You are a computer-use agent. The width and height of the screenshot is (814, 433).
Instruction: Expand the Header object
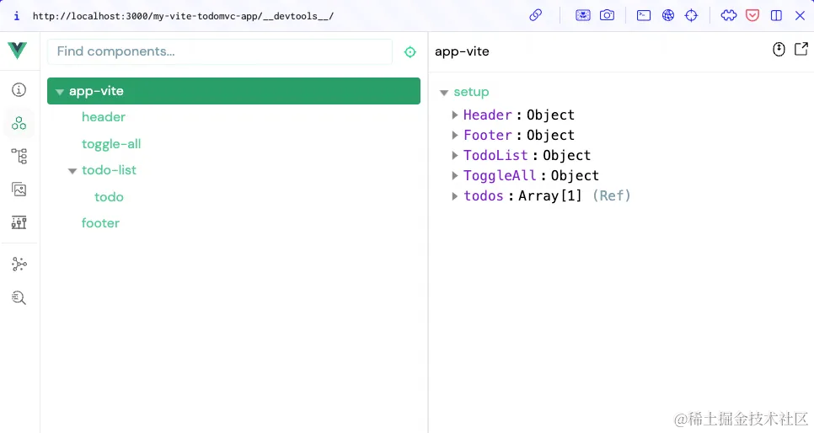455,115
